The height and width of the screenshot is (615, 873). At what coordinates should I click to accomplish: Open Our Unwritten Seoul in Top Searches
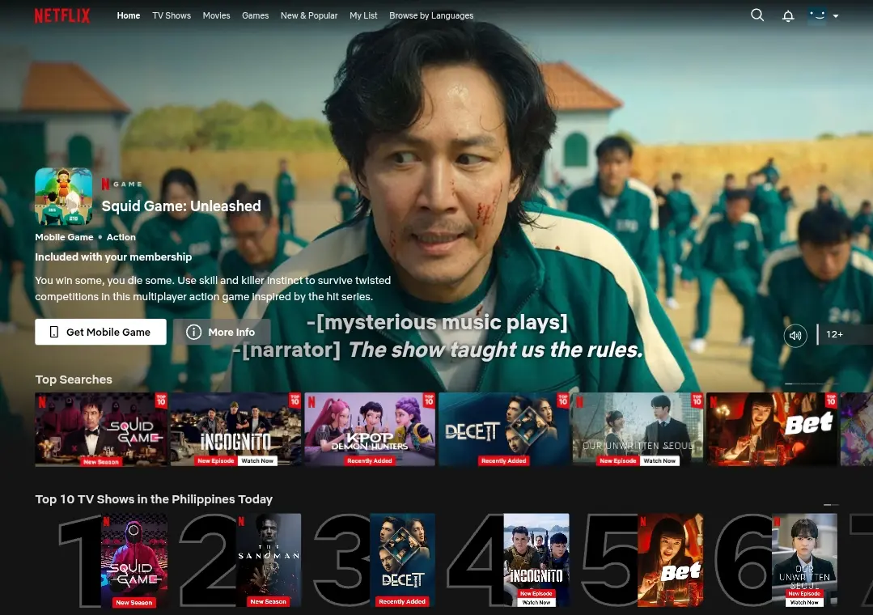pyautogui.click(x=638, y=430)
